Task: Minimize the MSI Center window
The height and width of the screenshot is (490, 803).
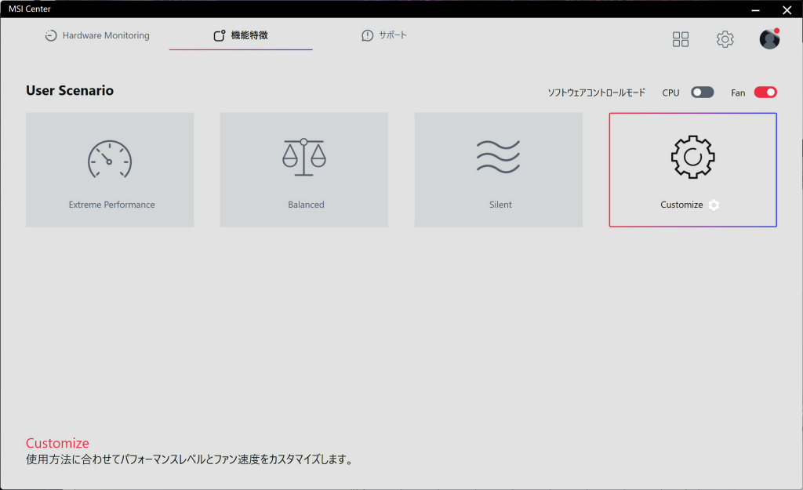Action: [x=755, y=9]
